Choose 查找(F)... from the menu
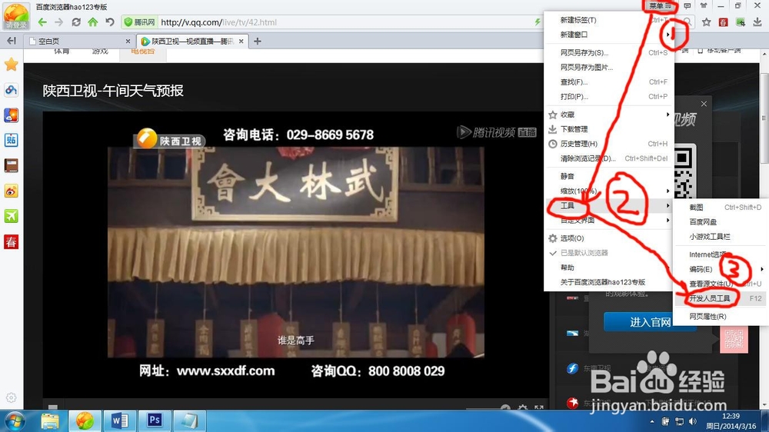The height and width of the screenshot is (432, 769). tap(608, 82)
